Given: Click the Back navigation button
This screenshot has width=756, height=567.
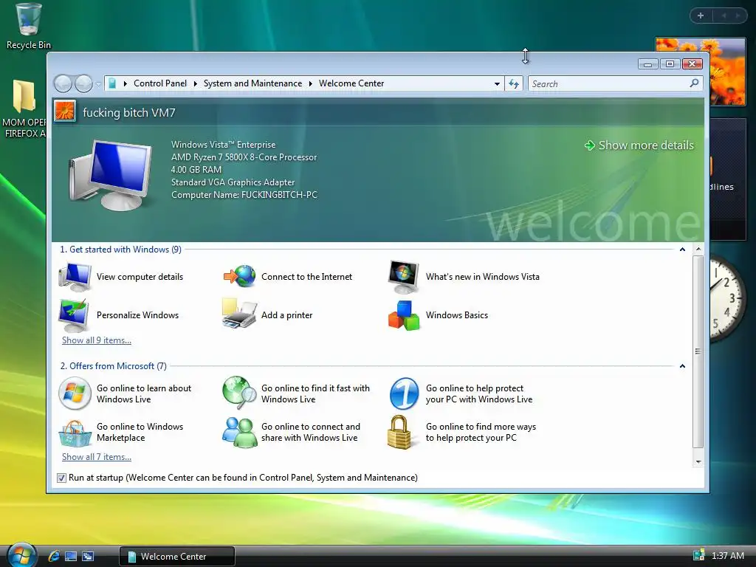Looking at the screenshot, I should pyautogui.click(x=63, y=84).
